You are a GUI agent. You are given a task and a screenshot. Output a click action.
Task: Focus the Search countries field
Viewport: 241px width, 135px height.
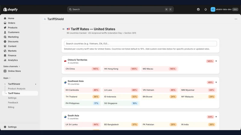[x=140, y=43]
